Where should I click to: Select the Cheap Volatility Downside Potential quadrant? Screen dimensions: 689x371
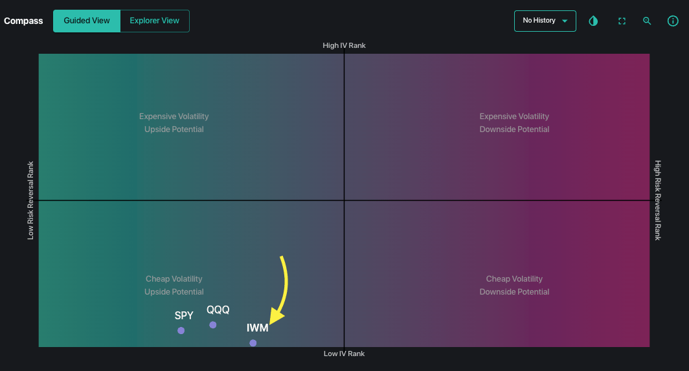[514, 285]
